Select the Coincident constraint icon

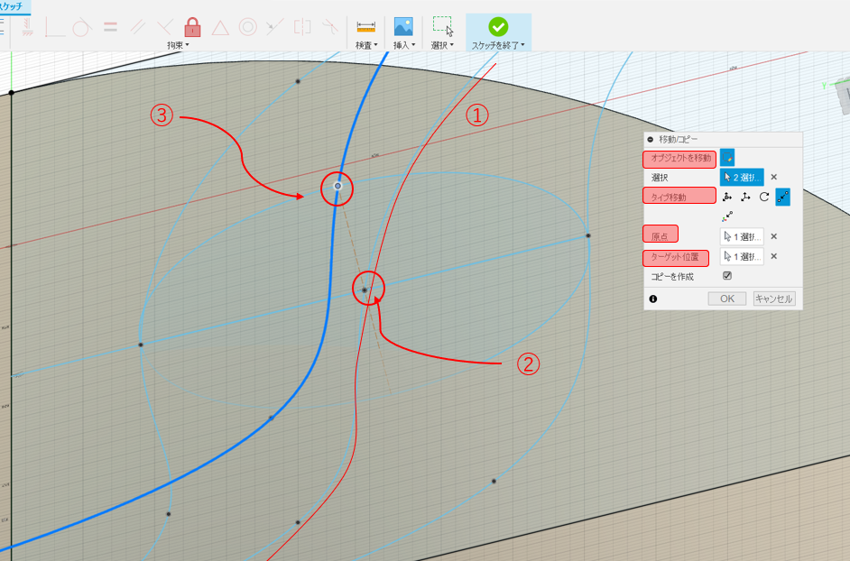[x=55, y=27]
